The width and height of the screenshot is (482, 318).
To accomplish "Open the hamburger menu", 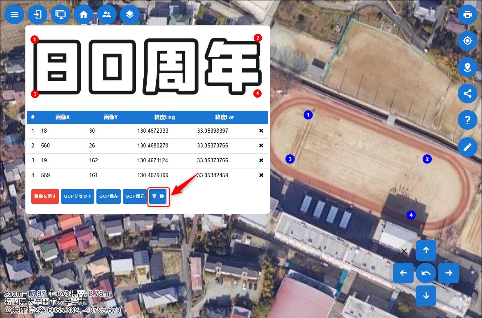I will 14,14.
